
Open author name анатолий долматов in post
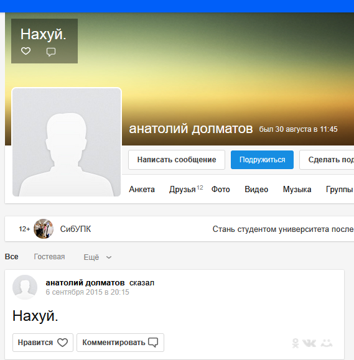coord(85,283)
